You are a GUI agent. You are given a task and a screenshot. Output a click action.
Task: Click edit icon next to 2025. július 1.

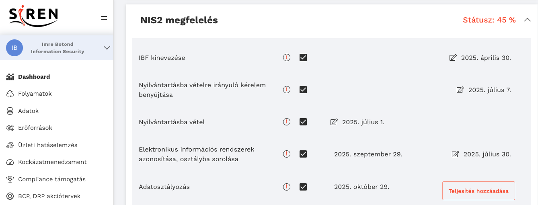pos(334,122)
